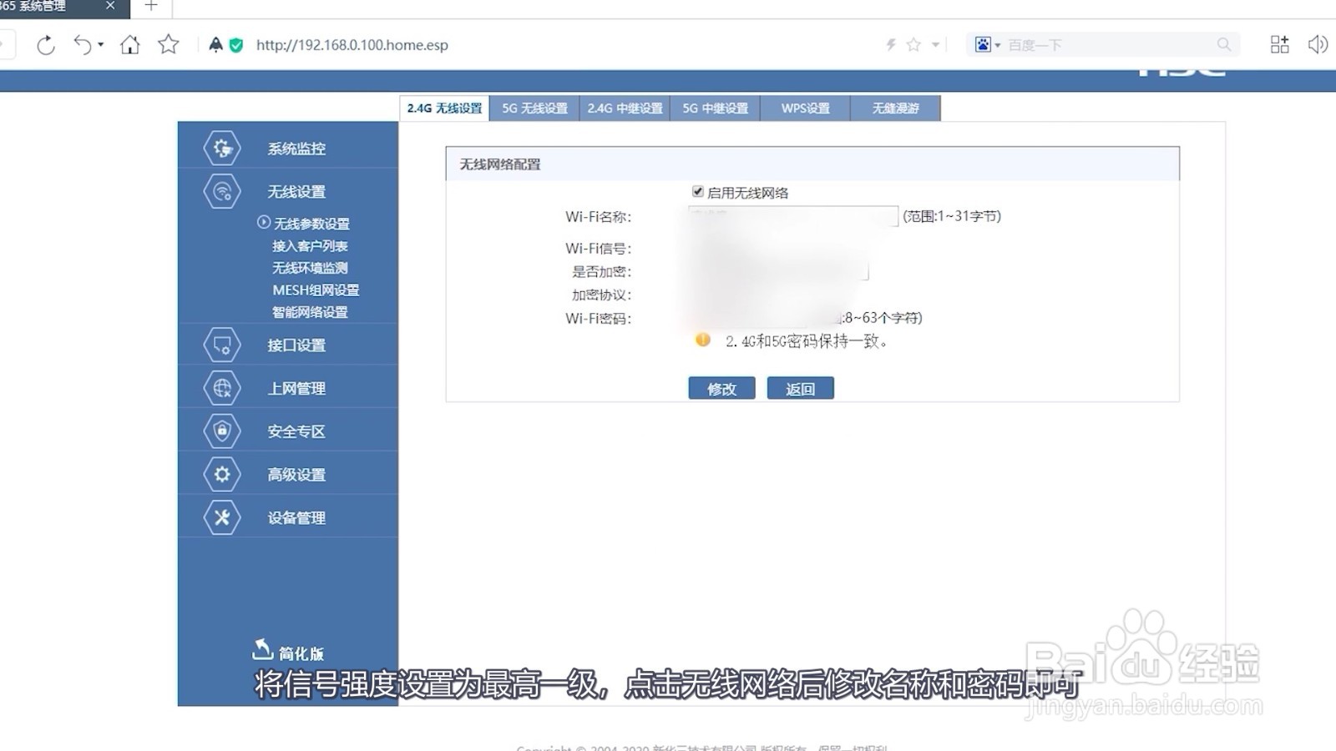This screenshot has height=751, width=1336.
Task: Open the extensions grid icon
Action: [1279, 45]
